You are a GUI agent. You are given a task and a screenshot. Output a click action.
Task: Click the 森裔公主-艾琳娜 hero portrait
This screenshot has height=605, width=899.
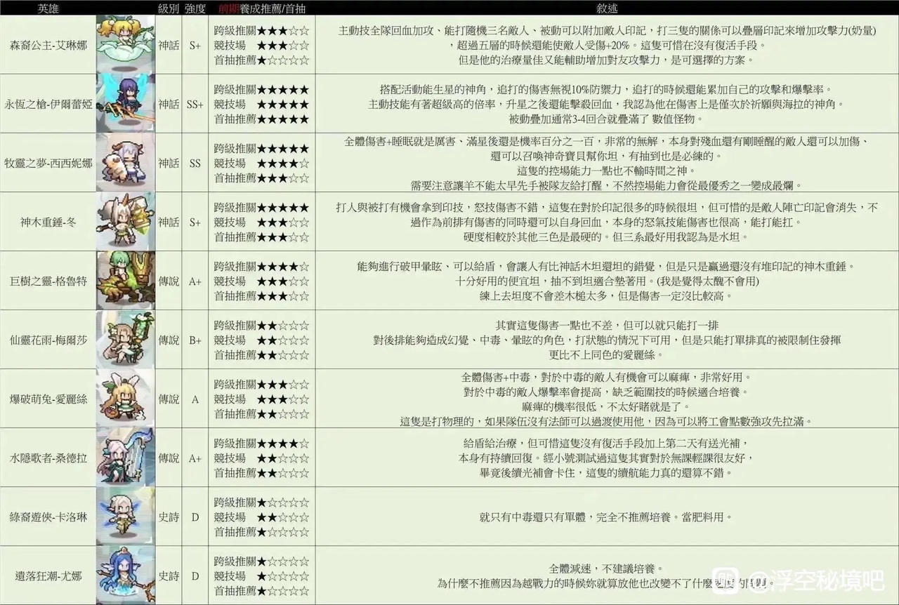pos(125,44)
